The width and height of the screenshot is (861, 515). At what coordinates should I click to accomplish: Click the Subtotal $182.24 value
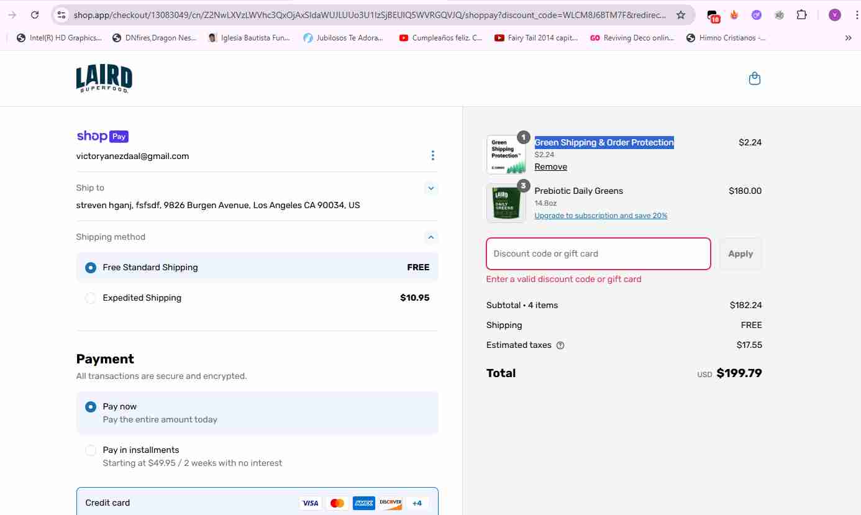tap(745, 305)
